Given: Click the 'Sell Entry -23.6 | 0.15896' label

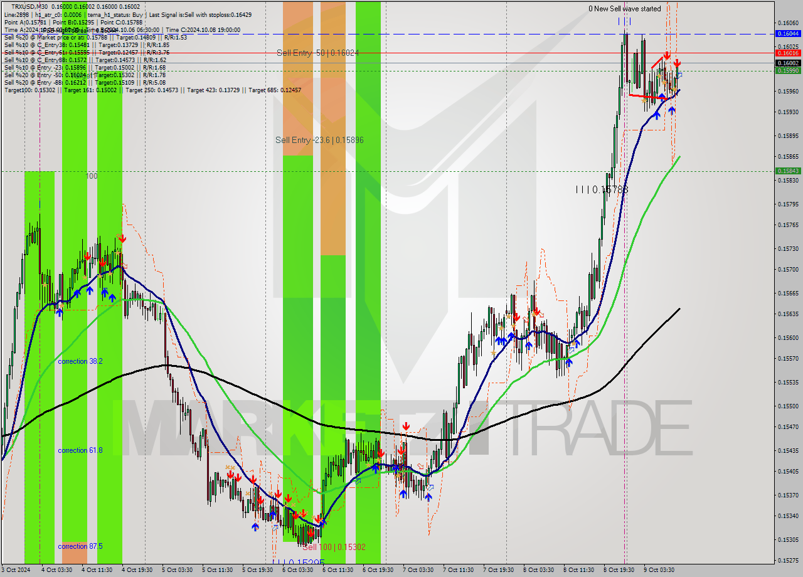Looking at the screenshot, I should (319, 140).
